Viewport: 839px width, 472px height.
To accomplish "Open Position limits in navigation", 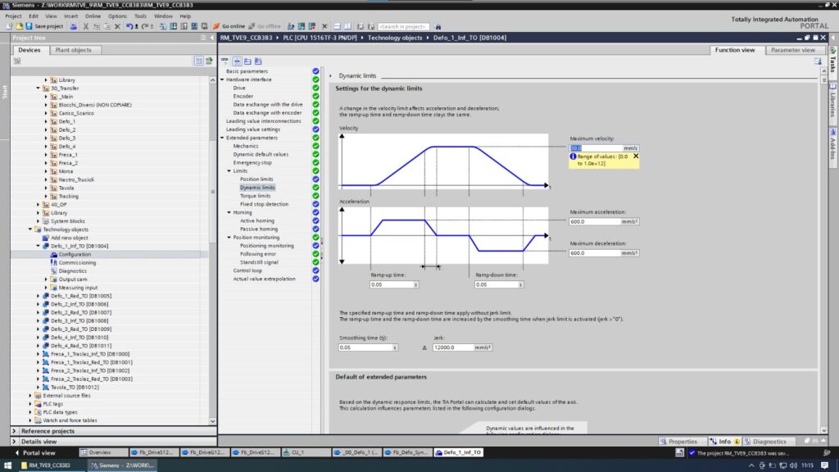I will 256,179.
